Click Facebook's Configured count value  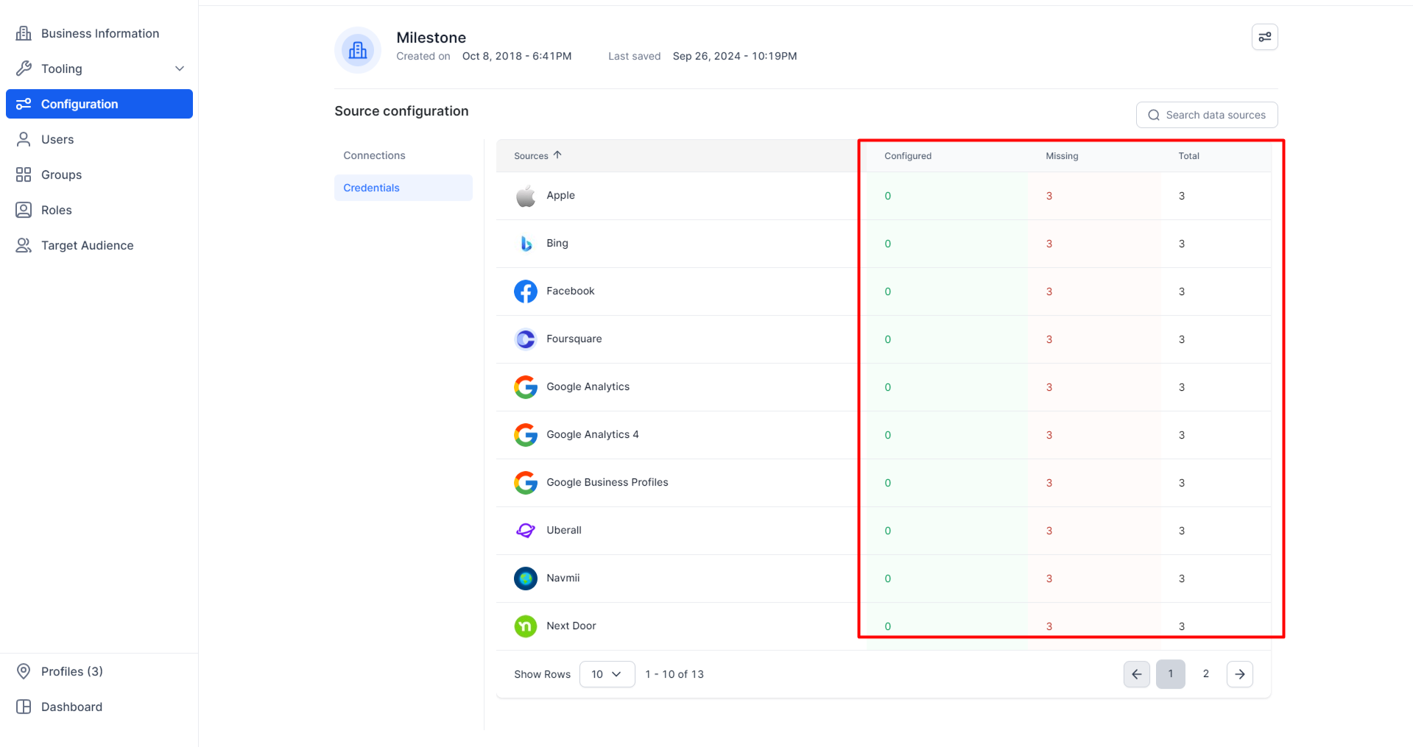click(888, 291)
